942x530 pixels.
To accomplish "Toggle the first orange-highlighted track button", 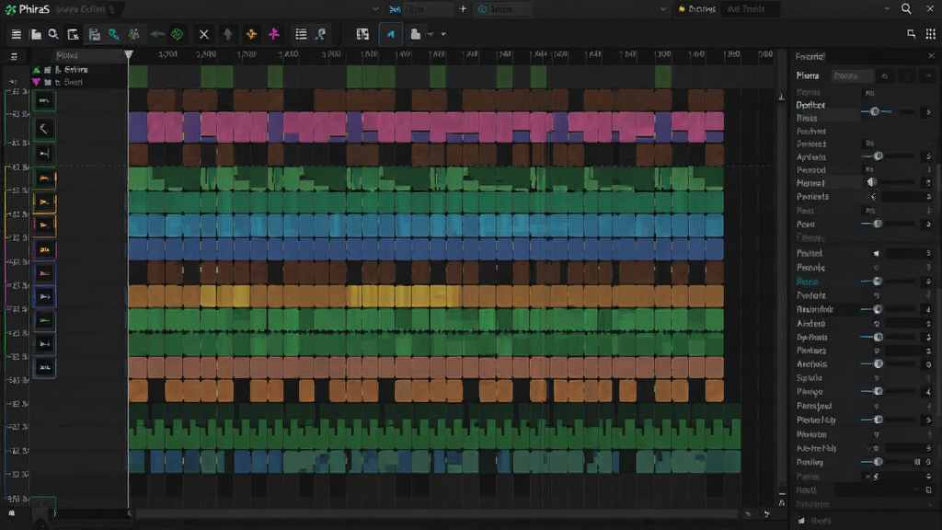I will 44,178.
